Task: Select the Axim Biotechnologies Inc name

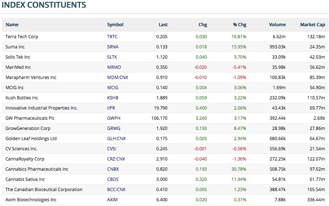Action: tap(31, 200)
